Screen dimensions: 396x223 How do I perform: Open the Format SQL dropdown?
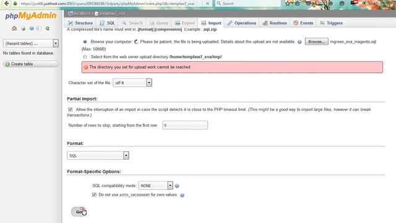(98, 155)
